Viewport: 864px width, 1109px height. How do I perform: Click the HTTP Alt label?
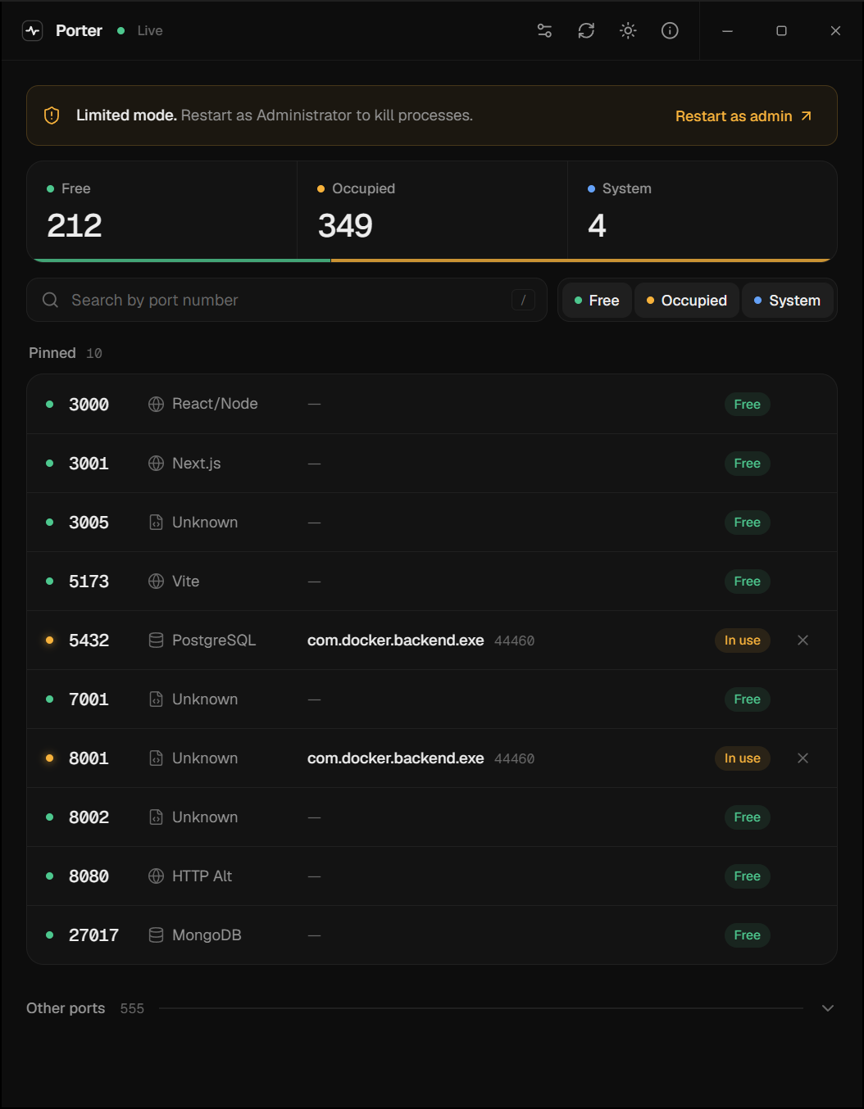202,876
